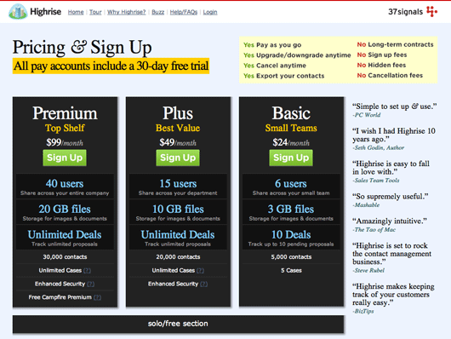Click Yes Cancel anytime
451x339 pixels.
pyautogui.click(x=275, y=66)
